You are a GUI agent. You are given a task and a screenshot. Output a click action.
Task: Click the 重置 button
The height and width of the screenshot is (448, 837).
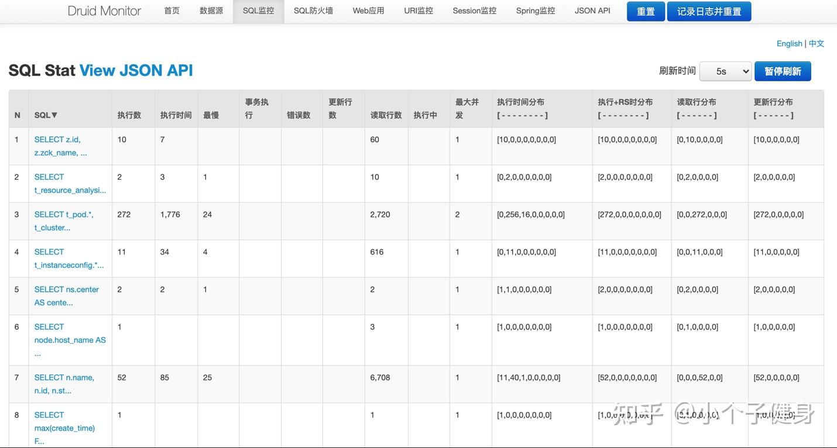click(x=646, y=11)
